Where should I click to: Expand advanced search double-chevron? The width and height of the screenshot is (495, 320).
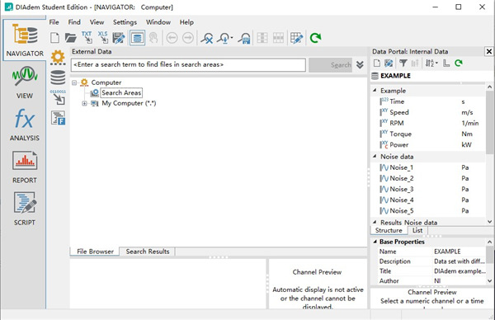click(x=360, y=64)
